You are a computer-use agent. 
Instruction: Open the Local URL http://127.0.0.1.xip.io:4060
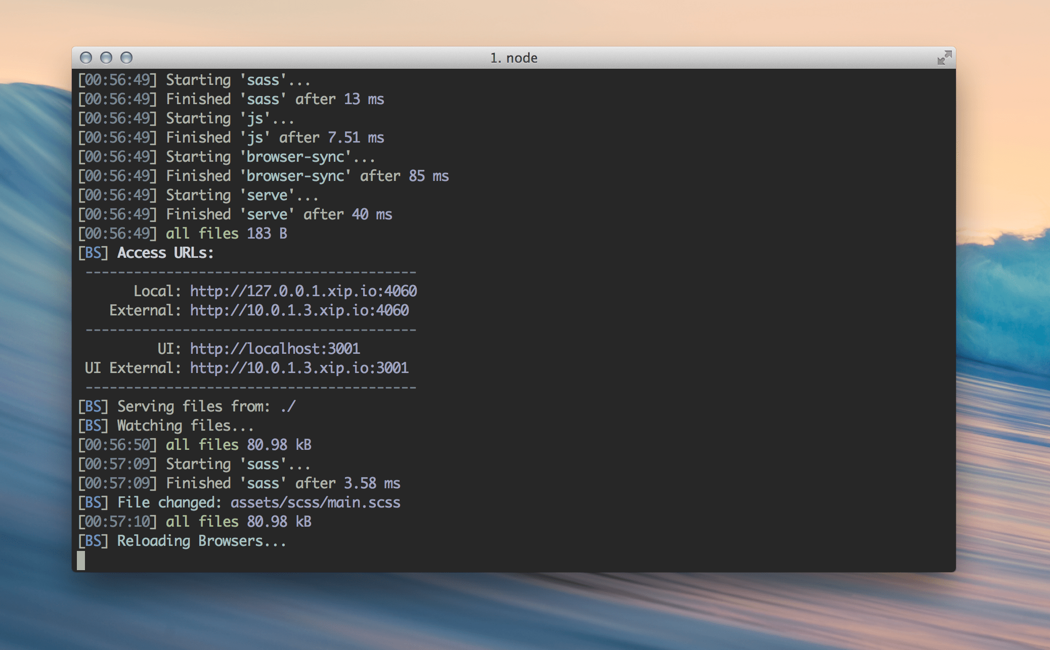303,291
